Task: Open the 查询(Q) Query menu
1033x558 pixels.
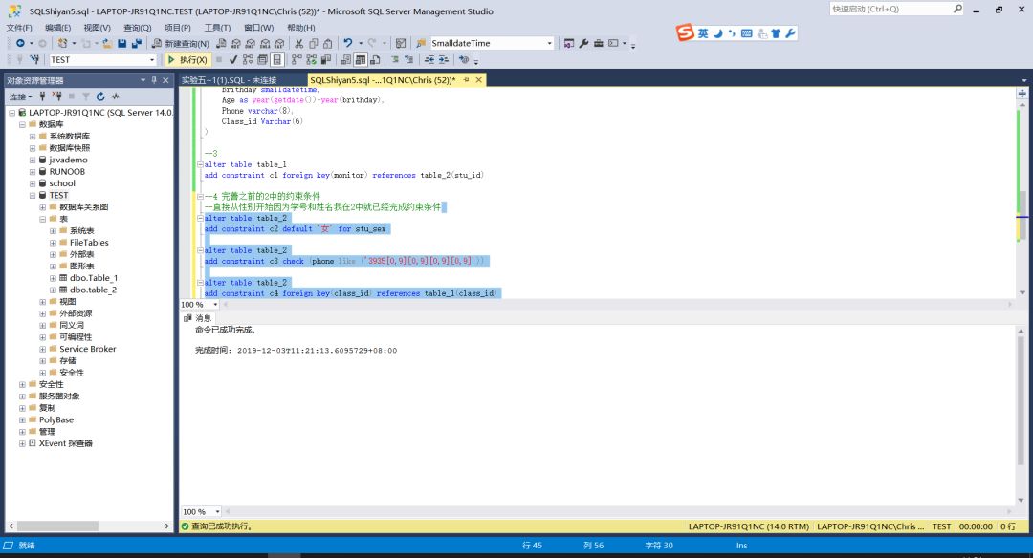Action: pos(138,28)
